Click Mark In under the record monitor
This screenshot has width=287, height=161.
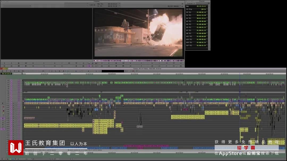(102, 63)
